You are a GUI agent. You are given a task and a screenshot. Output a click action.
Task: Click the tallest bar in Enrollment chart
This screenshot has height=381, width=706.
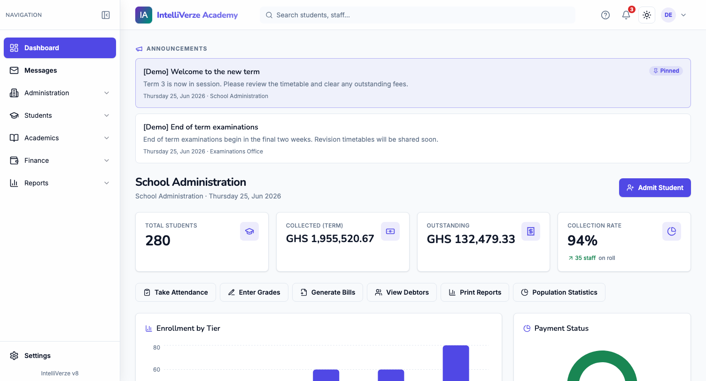[456, 363]
